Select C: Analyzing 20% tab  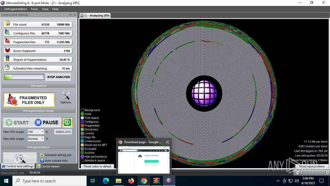(x=95, y=16)
